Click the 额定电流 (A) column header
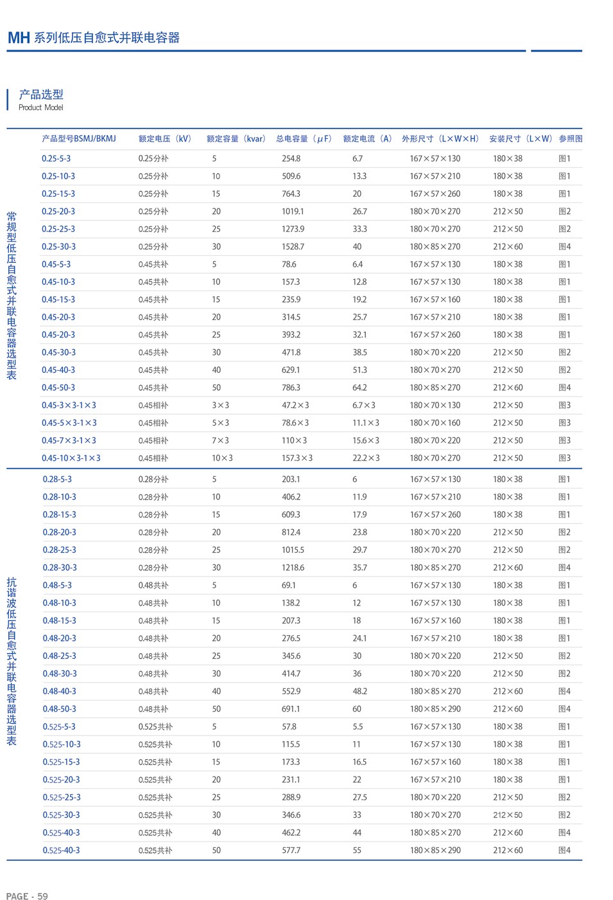The width and height of the screenshot is (613, 900). click(x=368, y=139)
